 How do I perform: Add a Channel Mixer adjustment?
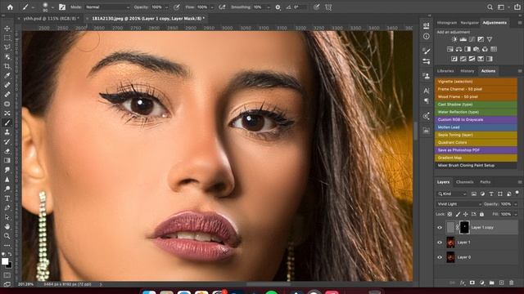click(x=485, y=49)
